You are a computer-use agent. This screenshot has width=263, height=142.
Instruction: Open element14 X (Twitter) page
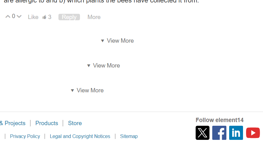click(202, 133)
